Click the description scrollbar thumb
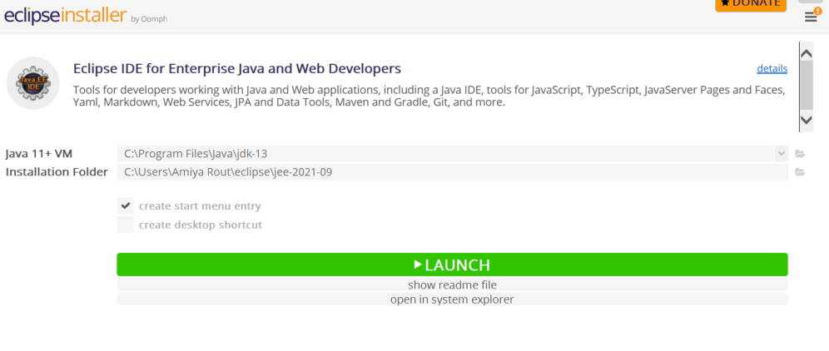The image size is (829, 351). [806, 85]
